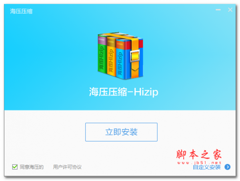This screenshot has width=240, height=181.
Task: Uncheck the 同意海压的 agreement checkbox
Action: click(15, 167)
